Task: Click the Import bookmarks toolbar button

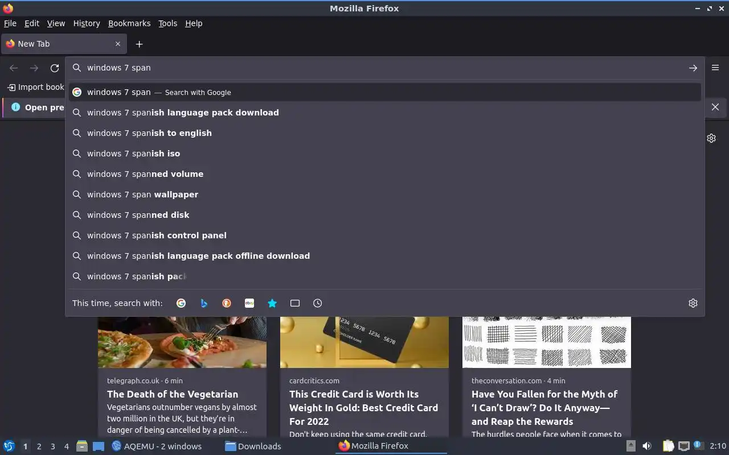Action: point(36,87)
